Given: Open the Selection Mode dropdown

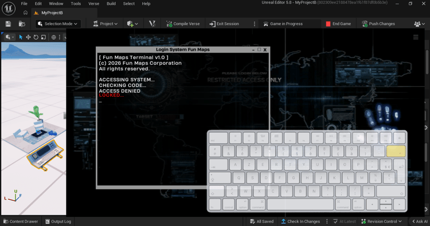Looking at the screenshot, I should (58, 24).
